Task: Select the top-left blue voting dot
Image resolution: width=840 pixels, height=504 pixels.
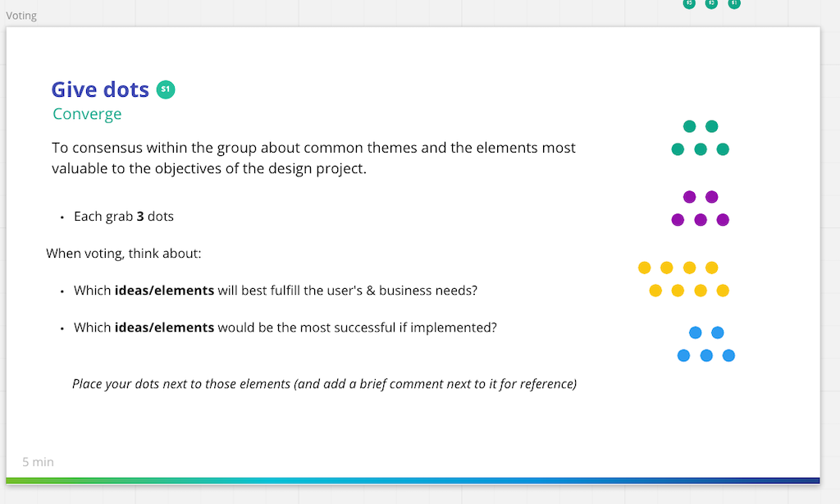Action: 696,332
